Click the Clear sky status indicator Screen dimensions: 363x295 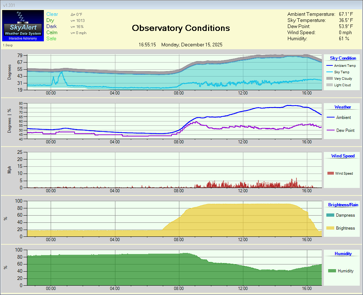click(x=52, y=14)
